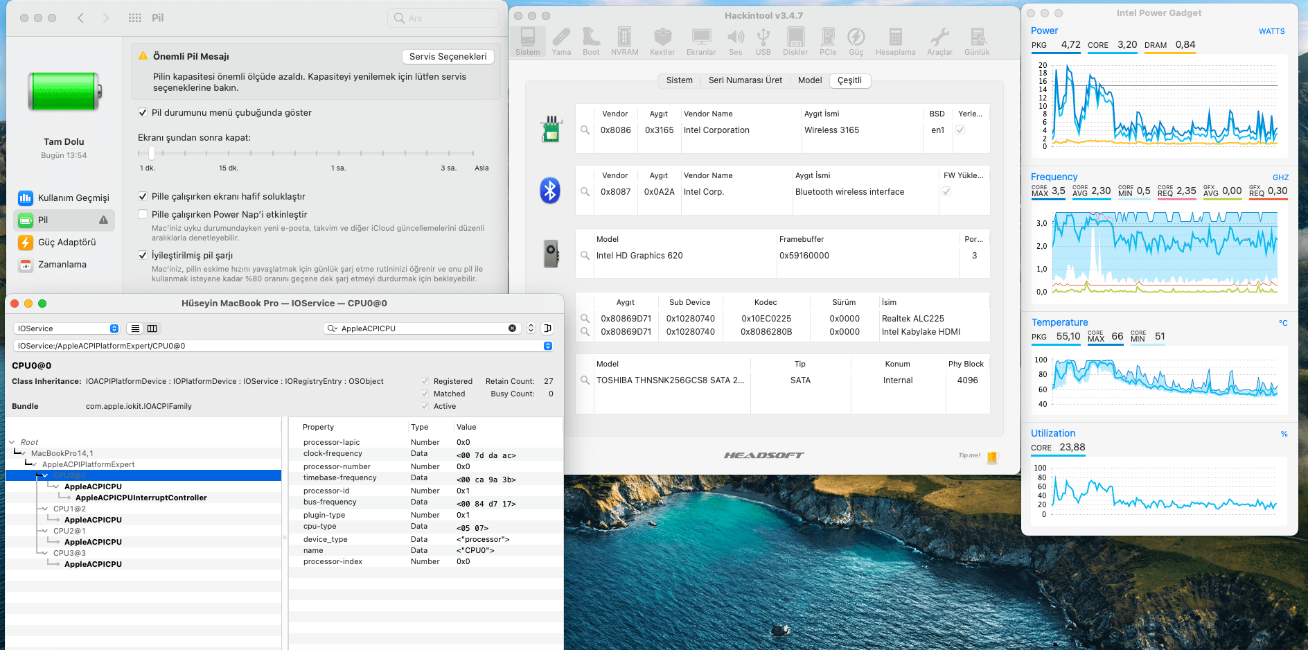Open the IOService plane dropdown
The width and height of the screenshot is (1308, 650).
67,328
